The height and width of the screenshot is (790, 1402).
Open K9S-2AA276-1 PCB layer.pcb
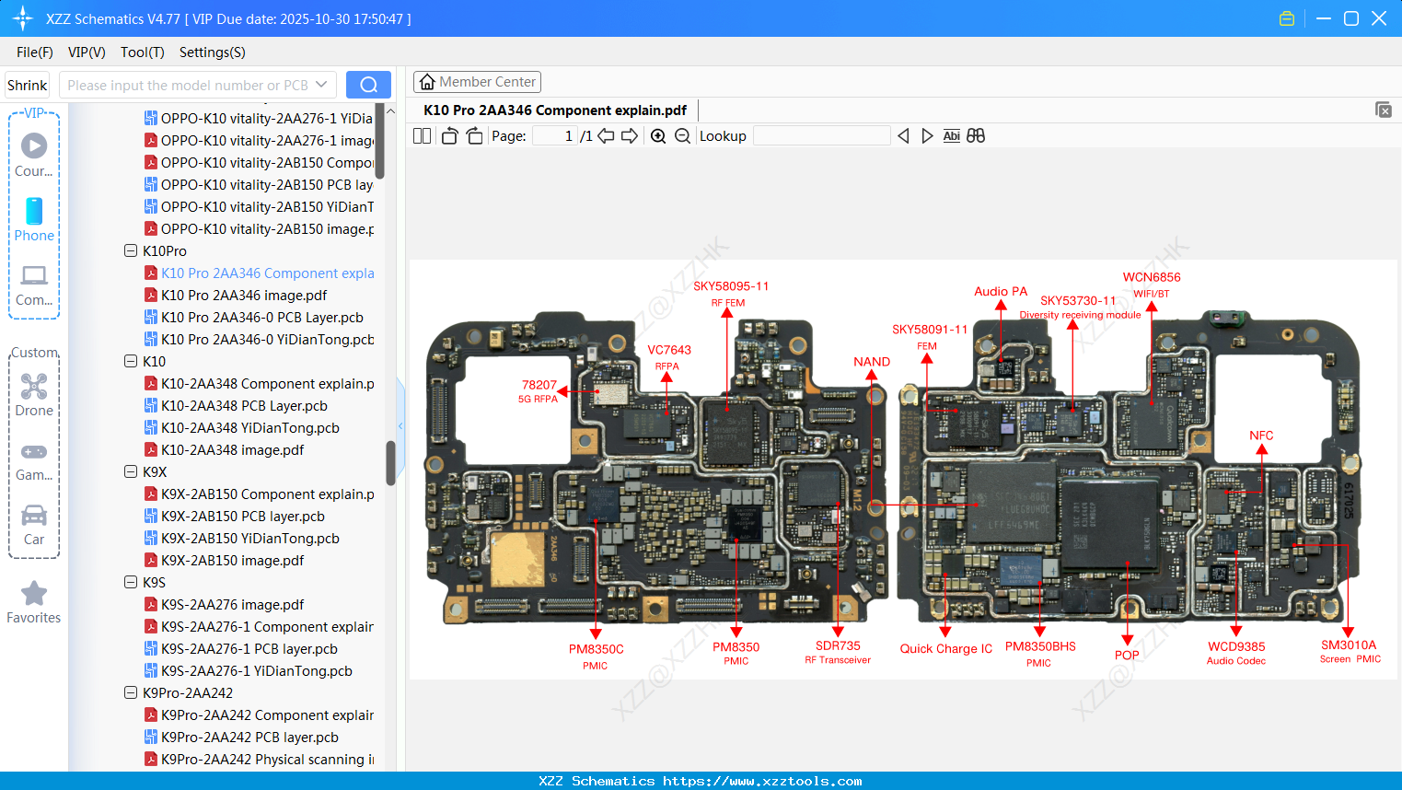(249, 649)
